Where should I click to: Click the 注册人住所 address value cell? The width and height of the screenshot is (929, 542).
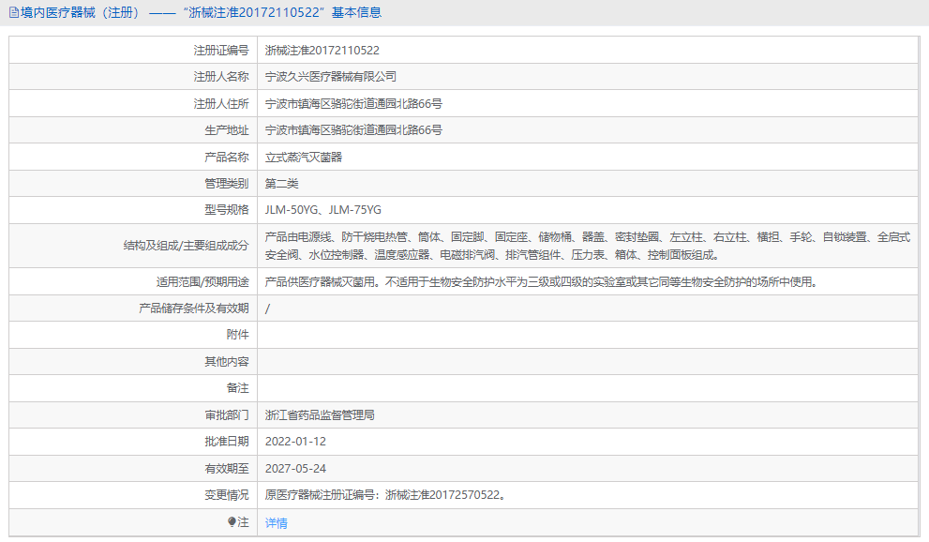click(x=588, y=104)
